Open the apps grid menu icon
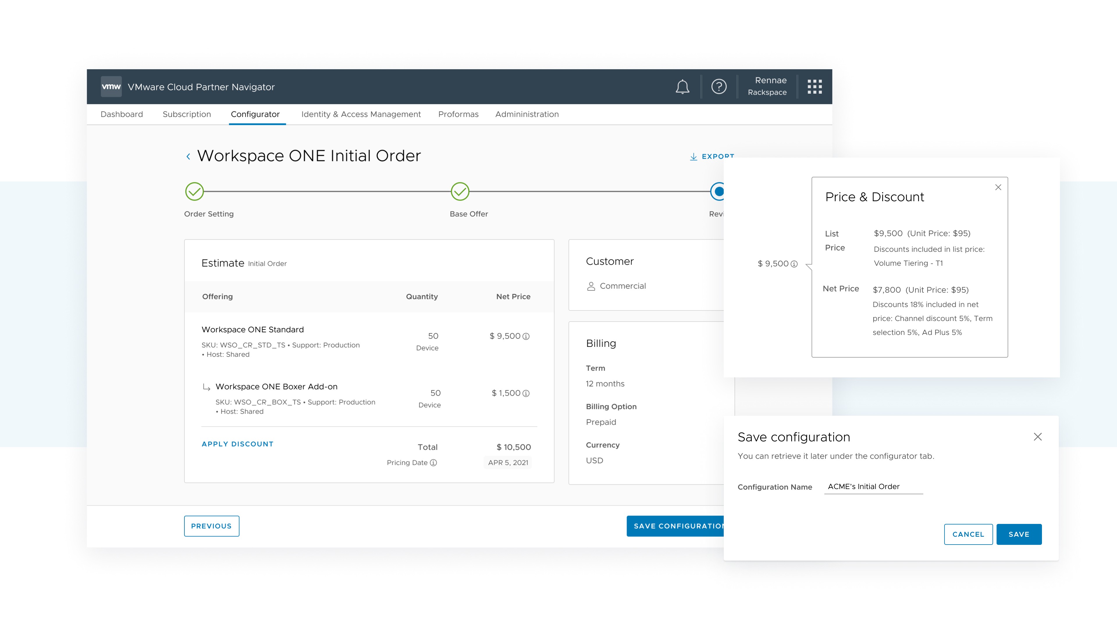This screenshot has width=1117, height=628. tap(814, 87)
